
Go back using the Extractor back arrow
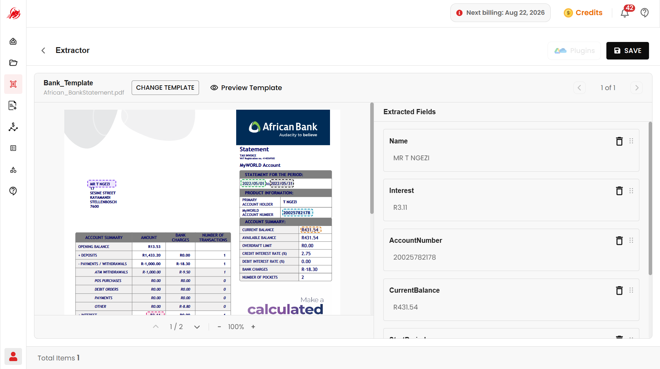43,51
